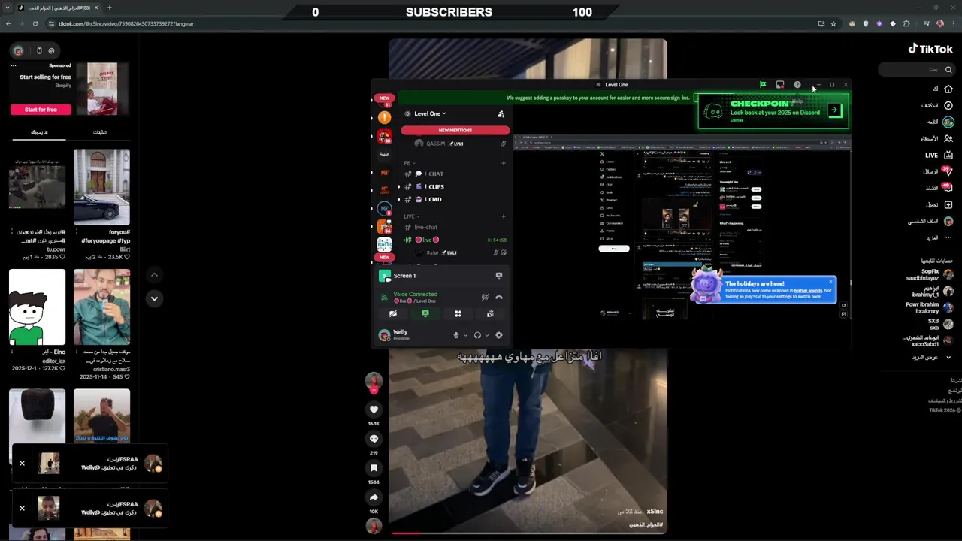Stop streaming Screen 1 in Discord
962x541 pixels.
[499, 276]
